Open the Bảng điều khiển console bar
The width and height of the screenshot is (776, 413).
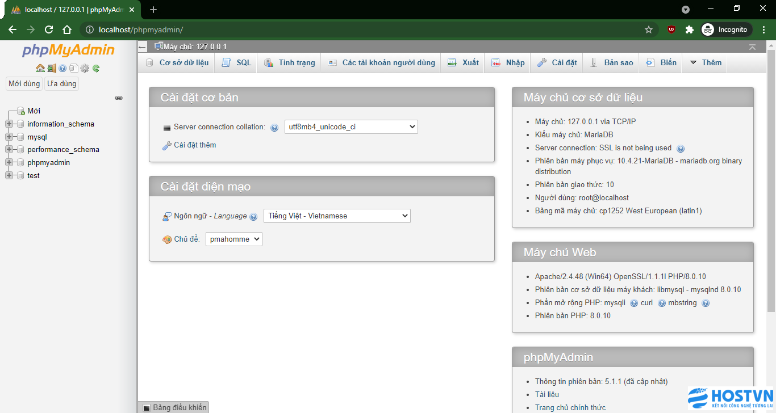tap(174, 407)
